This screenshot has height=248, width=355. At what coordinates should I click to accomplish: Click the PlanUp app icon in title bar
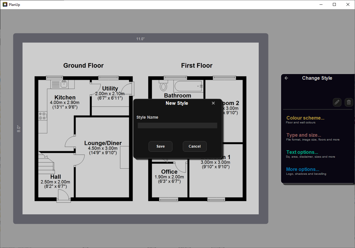(x=5, y=4)
